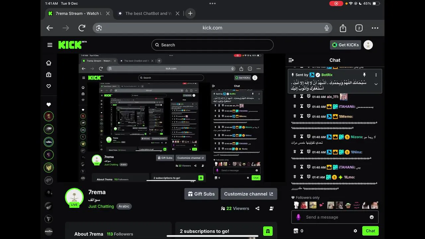The width and height of the screenshot is (425, 239).
Task: Click the 113 Followers text
Action: click(x=120, y=234)
